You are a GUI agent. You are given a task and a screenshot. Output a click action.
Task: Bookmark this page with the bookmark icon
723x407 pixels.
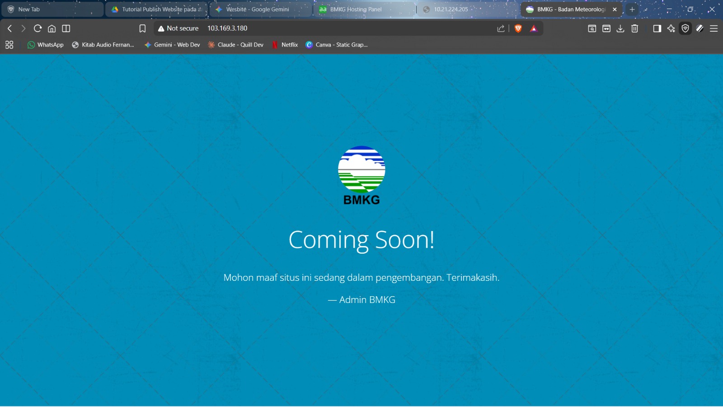(x=142, y=28)
